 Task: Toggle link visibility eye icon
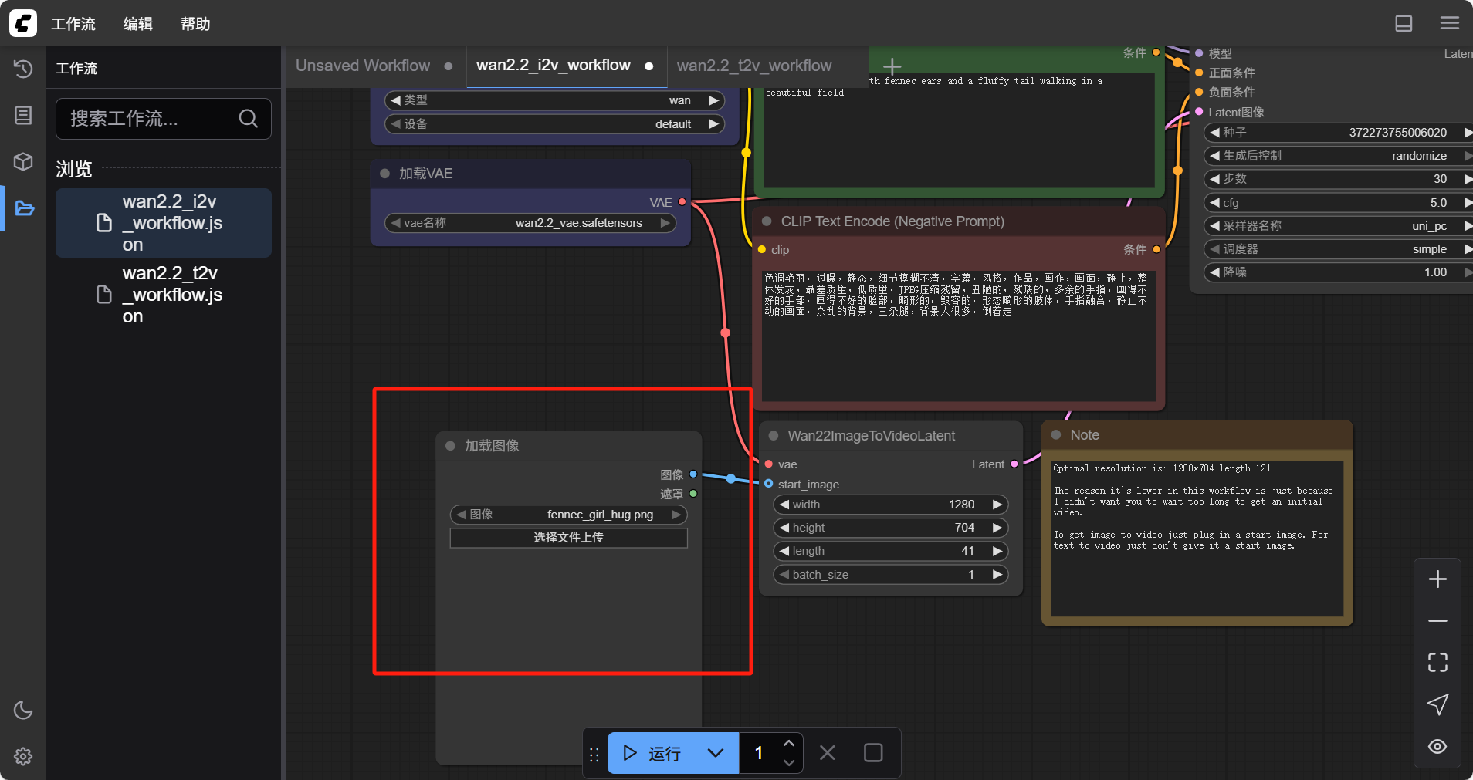click(1437, 746)
